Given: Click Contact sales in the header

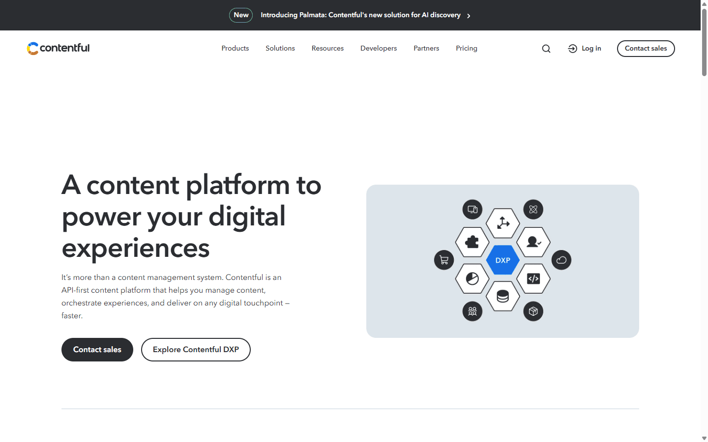Looking at the screenshot, I should click(x=646, y=49).
